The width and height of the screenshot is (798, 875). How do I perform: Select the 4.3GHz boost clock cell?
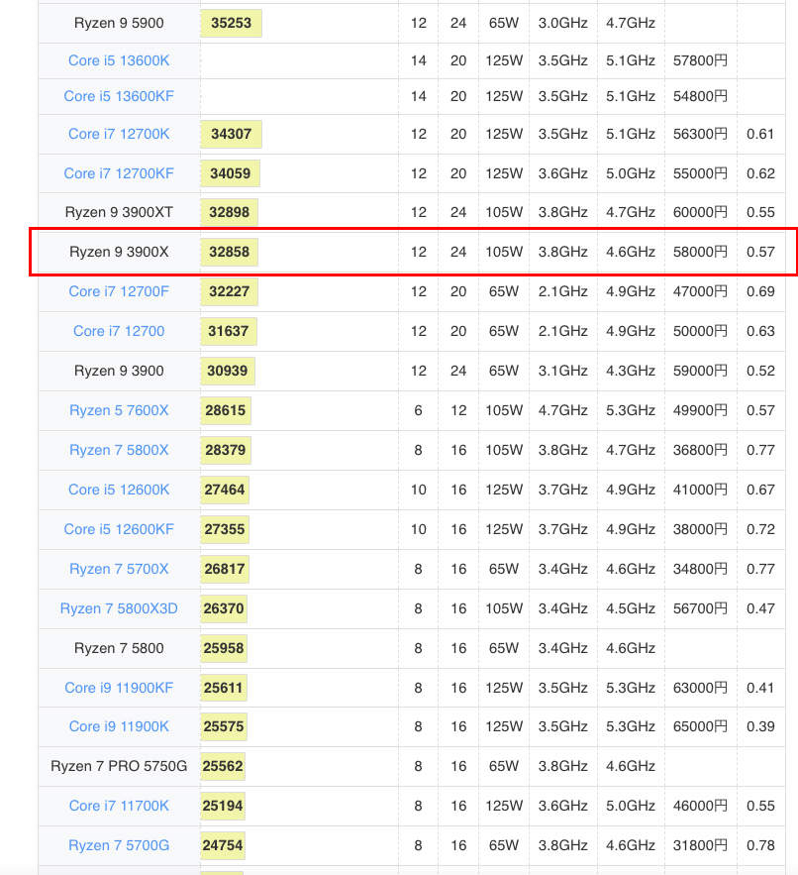coord(631,371)
